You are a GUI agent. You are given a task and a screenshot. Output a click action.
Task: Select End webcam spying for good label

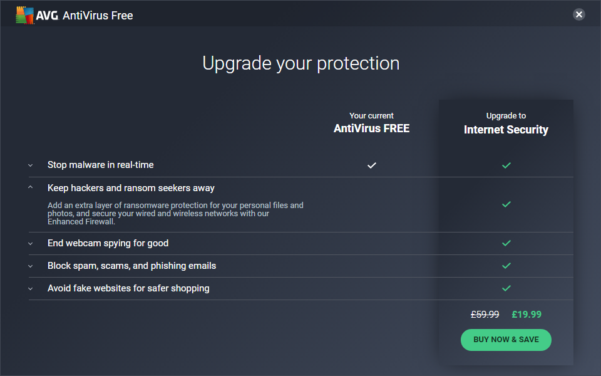[x=108, y=243]
